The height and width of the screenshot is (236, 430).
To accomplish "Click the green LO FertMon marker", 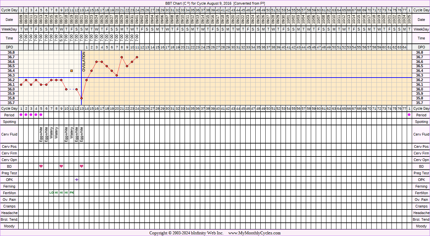I will coord(51,193).
